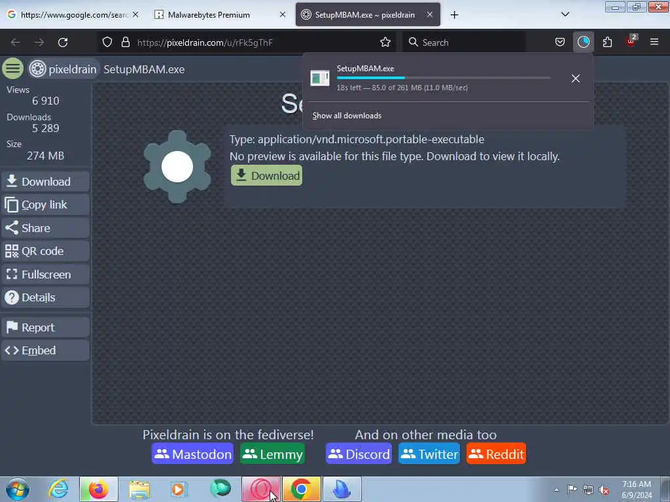The image size is (670, 502).
Task: Open the green round taskbar application icon
Action: pyautogui.click(x=220, y=488)
